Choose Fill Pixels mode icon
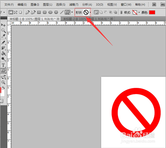The image size is (166, 148). coord(20,12)
